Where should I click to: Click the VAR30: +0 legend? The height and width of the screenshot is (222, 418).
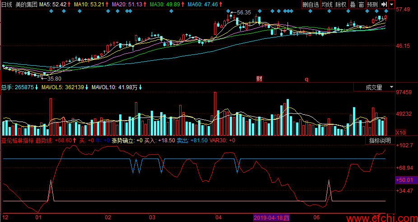coord(223,140)
